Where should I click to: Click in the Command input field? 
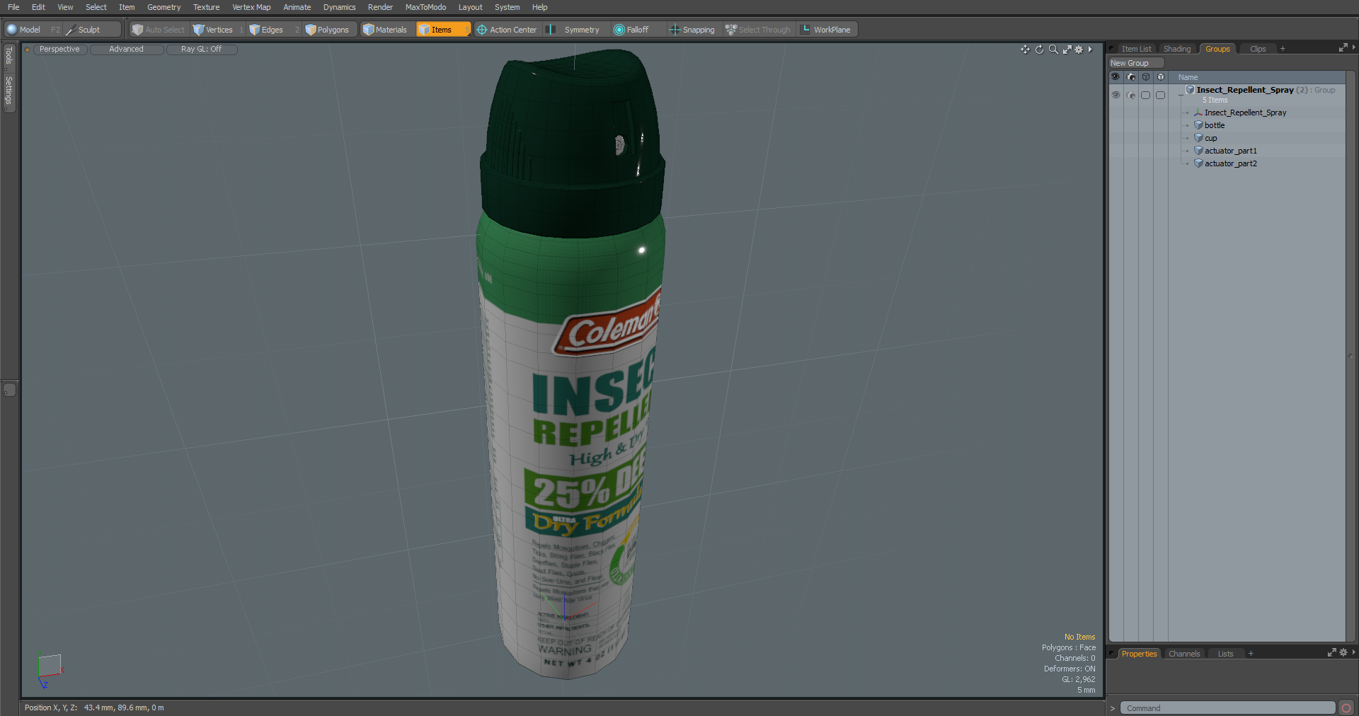click(1227, 708)
